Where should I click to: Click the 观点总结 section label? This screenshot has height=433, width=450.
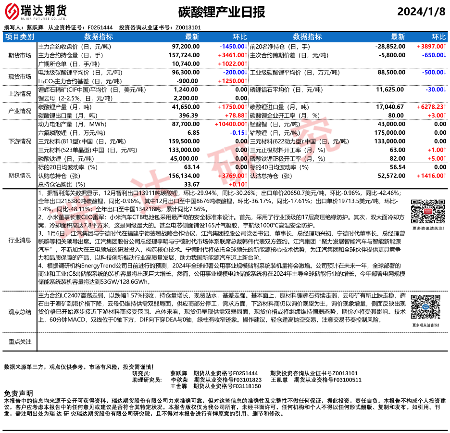tap(20, 312)
